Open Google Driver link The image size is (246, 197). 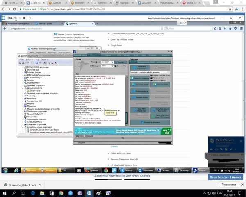116,46
